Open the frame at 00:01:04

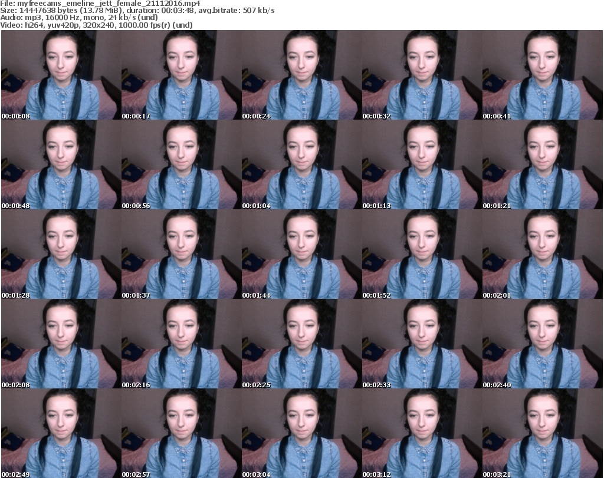pos(301,164)
